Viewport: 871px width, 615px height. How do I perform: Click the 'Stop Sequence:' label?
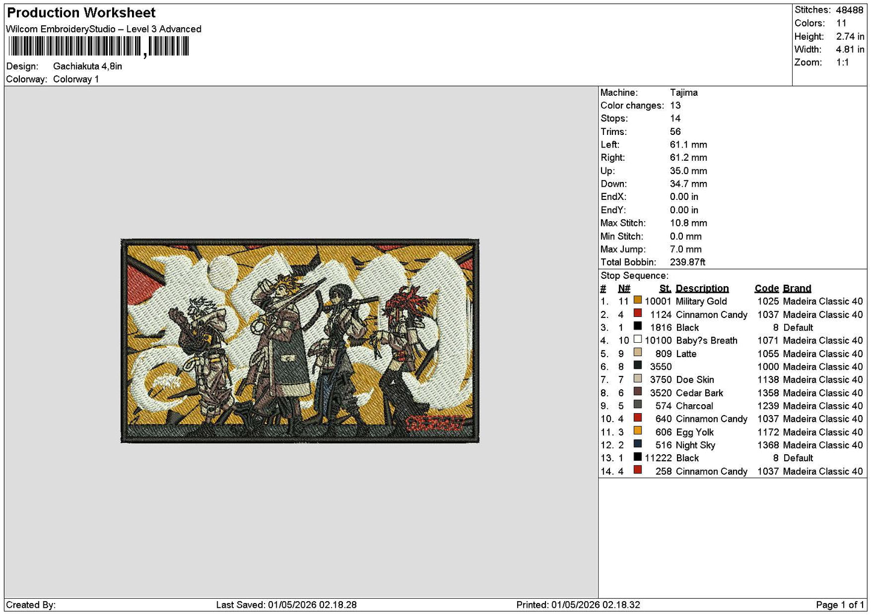634,275
